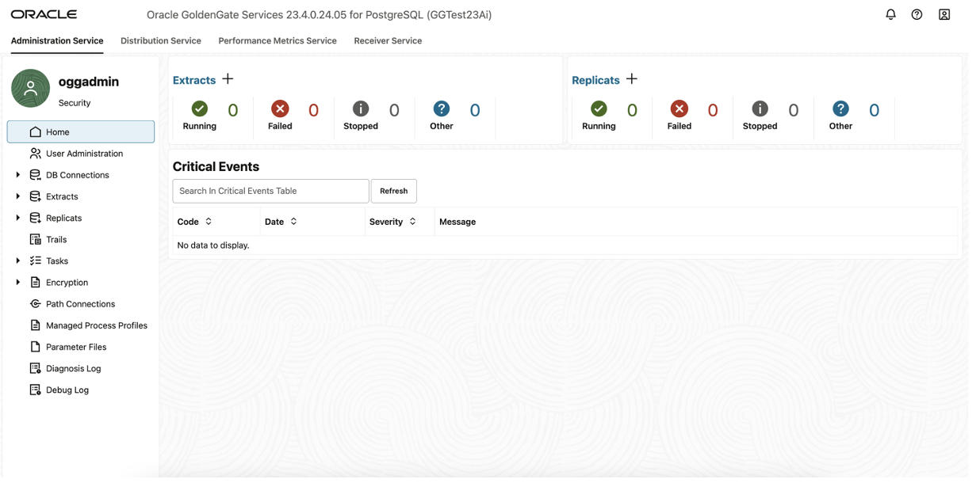This screenshot has width=980, height=483.
Task: Add a new Replicat with plus icon
Action: pyautogui.click(x=631, y=79)
